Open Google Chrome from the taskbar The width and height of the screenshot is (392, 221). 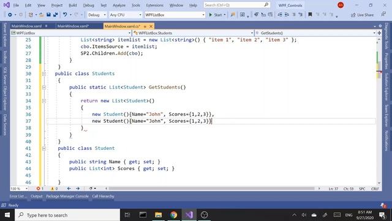click(174, 215)
